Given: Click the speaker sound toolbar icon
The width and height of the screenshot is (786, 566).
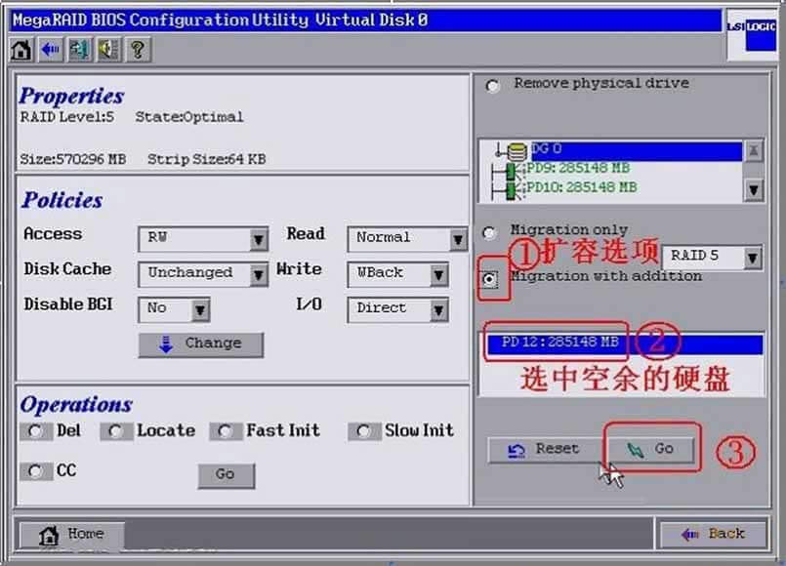Looking at the screenshot, I should [x=107, y=50].
